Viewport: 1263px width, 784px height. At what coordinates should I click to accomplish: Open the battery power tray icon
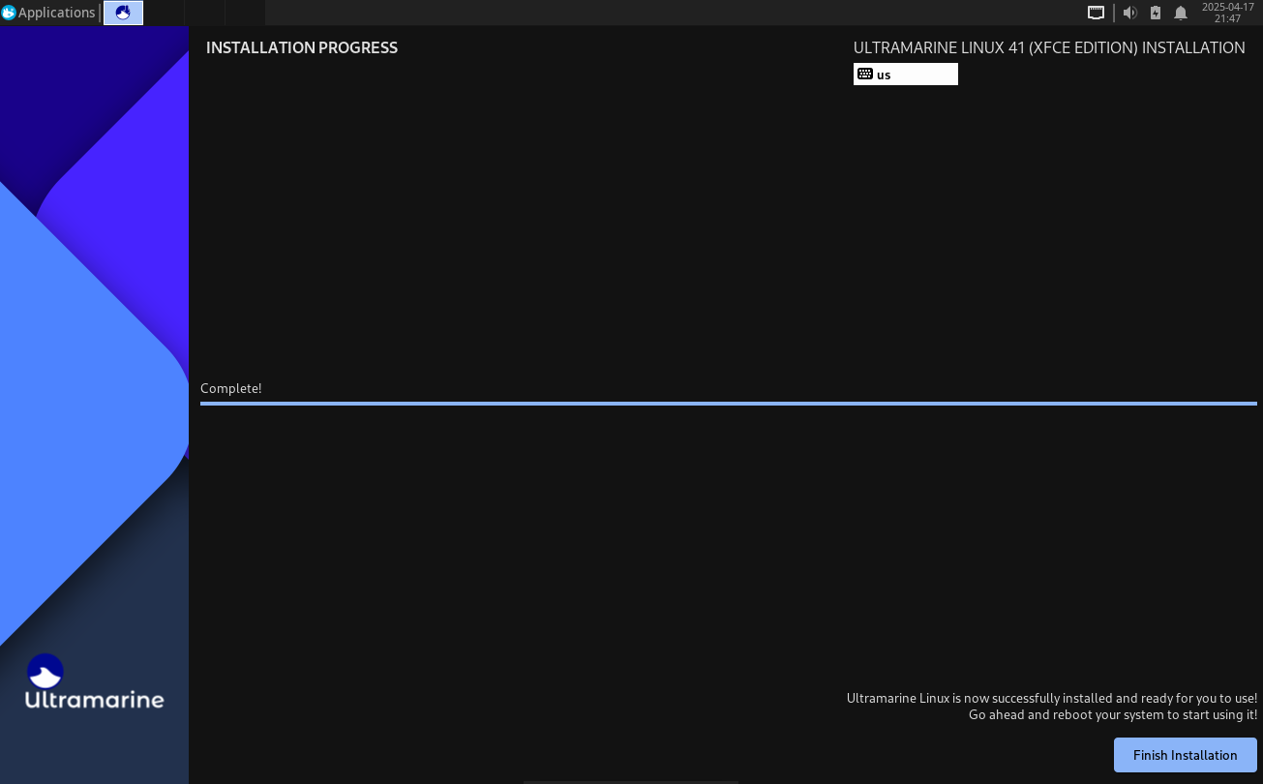tap(1156, 13)
